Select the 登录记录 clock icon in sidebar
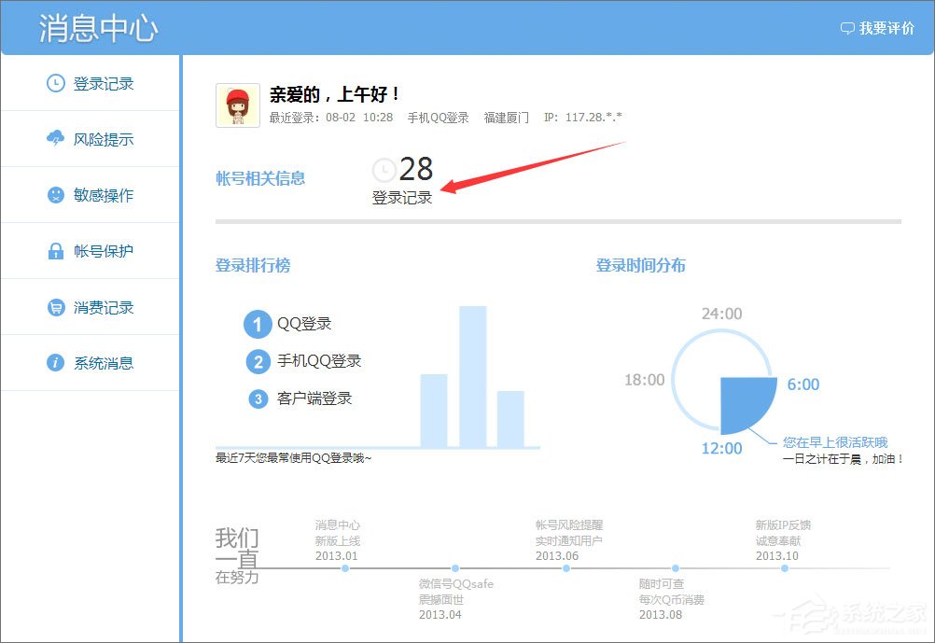 point(56,83)
